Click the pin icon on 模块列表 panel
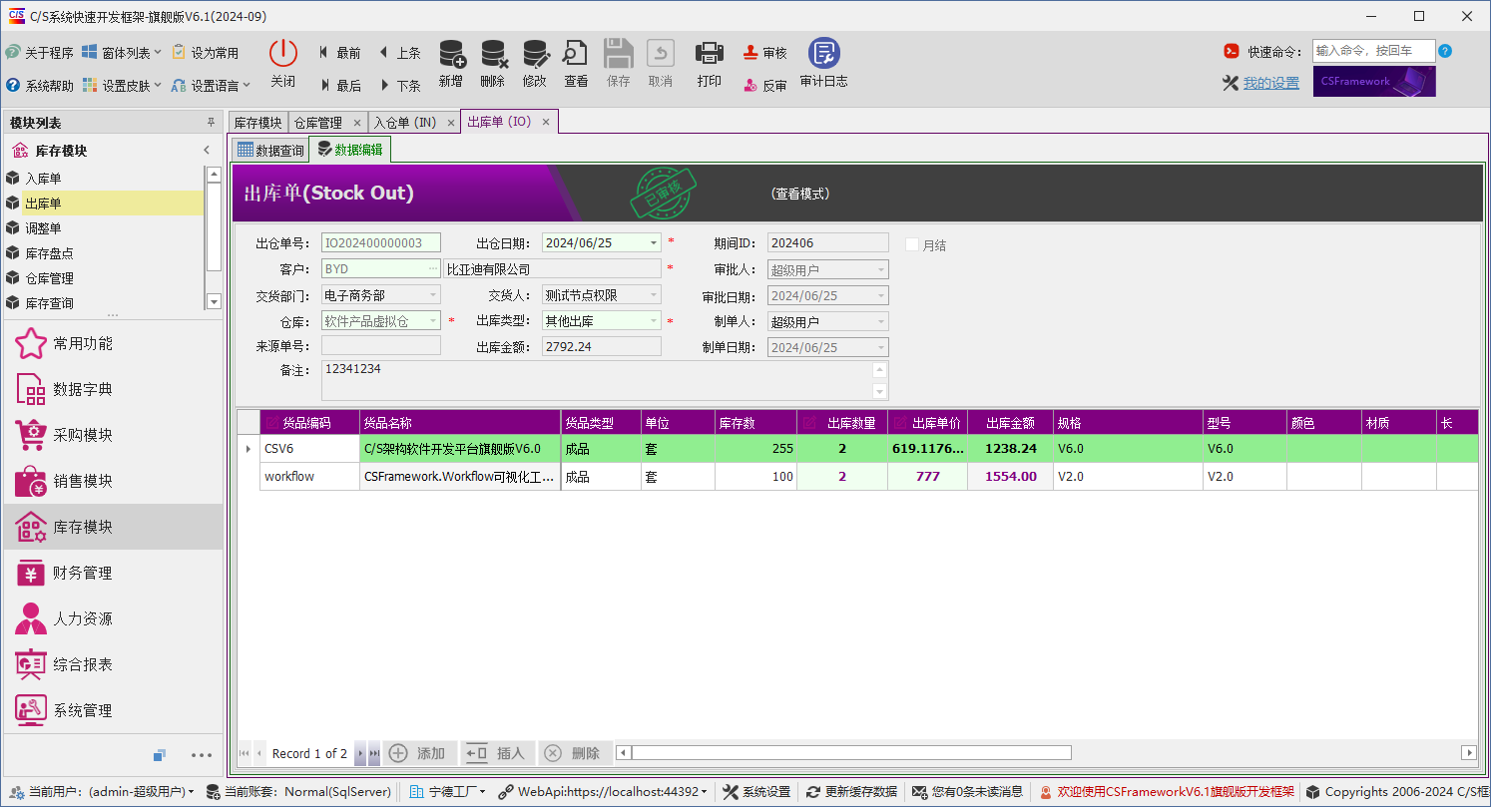Viewport: 1491px width, 807px height. [x=211, y=123]
